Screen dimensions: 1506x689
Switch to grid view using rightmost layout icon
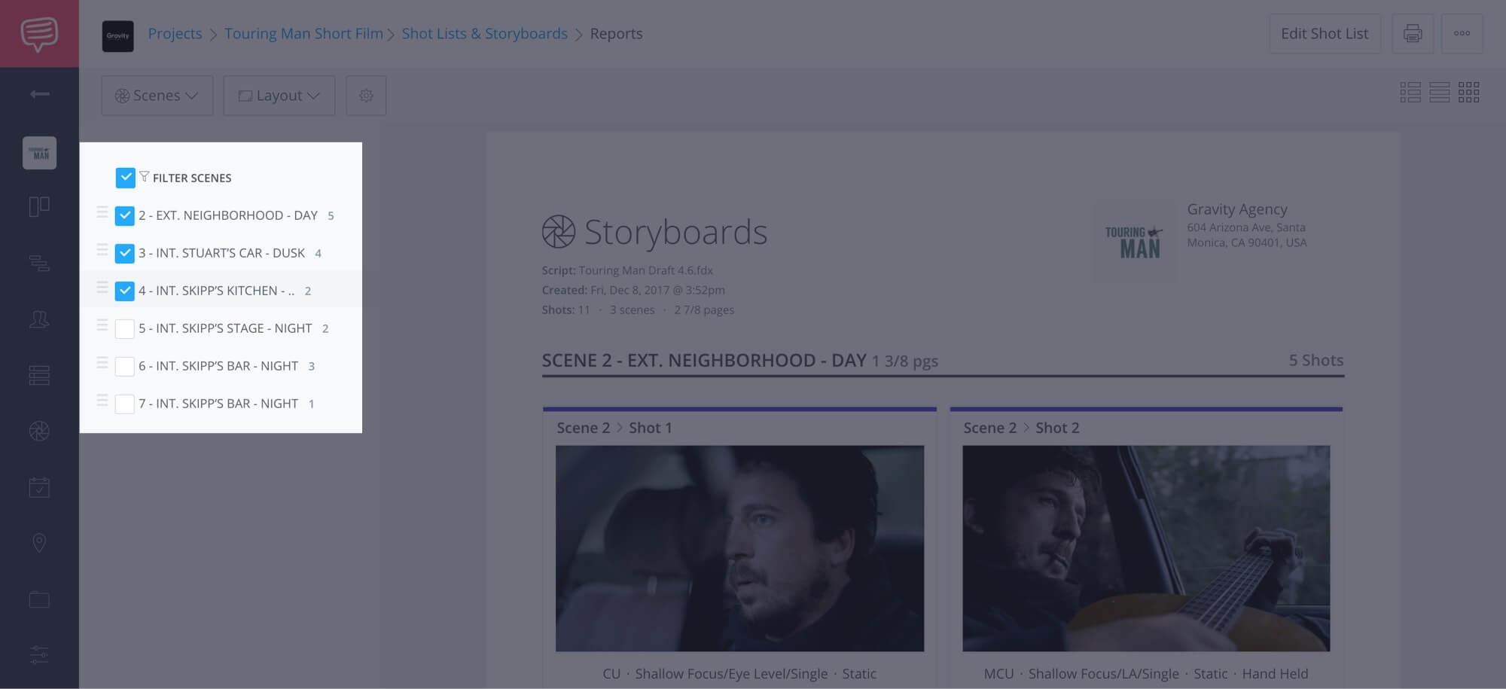[x=1468, y=93]
